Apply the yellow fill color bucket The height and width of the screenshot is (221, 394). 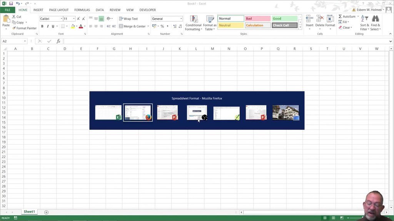coord(73,26)
